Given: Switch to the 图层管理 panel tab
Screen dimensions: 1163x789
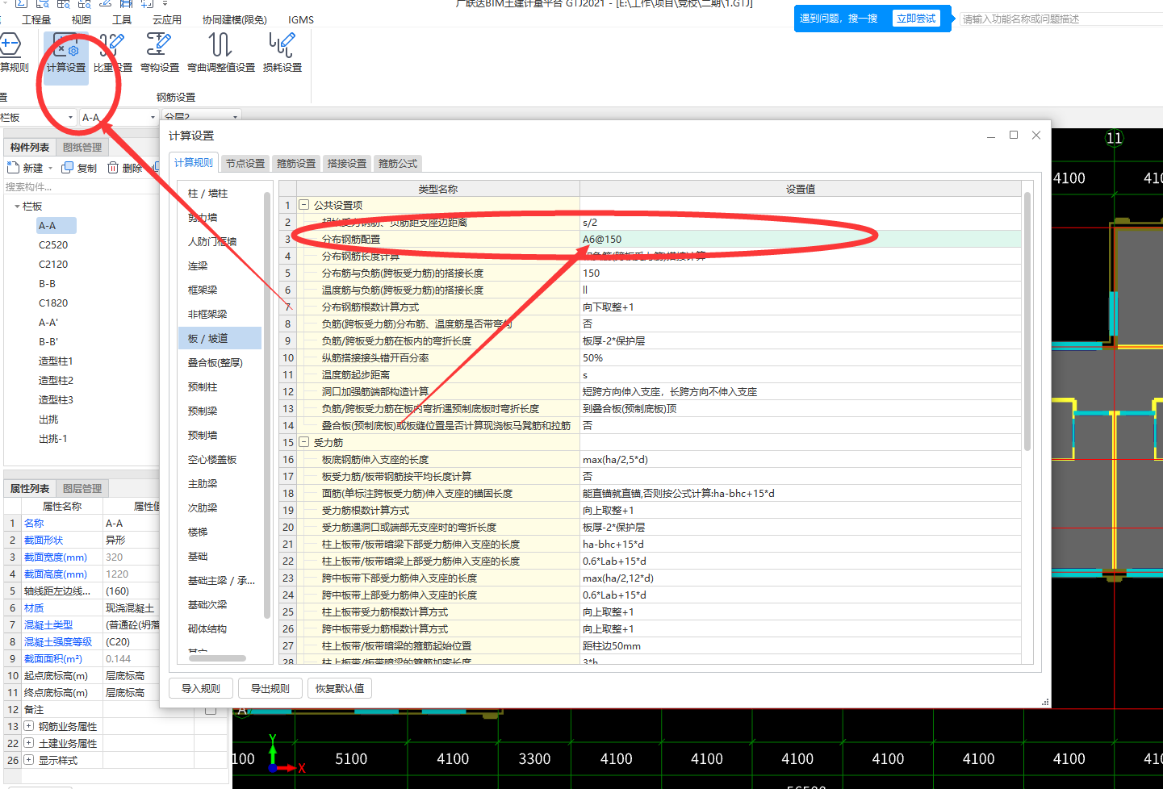Looking at the screenshot, I should point(82,488).
